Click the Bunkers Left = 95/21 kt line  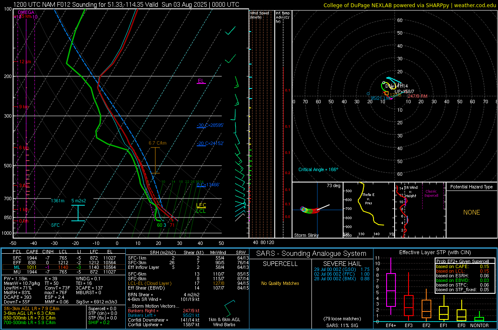[x=164, y=315]
